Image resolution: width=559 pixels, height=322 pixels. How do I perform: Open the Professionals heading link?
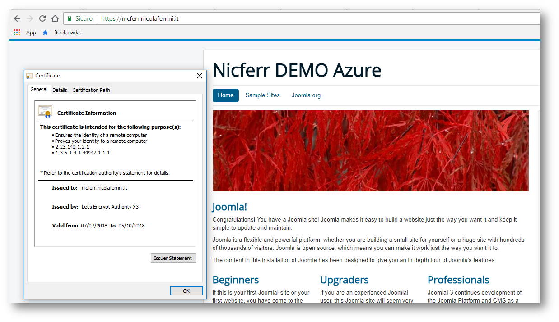458,280
